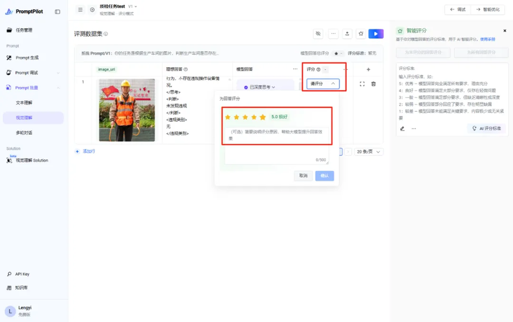Open the 20 条/页 page size dropdown
The width and height of the screenshot is (513, 322).
pos(369,152)
